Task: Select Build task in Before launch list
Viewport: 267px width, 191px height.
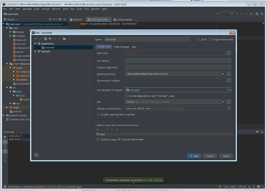Action: point(165,134)
